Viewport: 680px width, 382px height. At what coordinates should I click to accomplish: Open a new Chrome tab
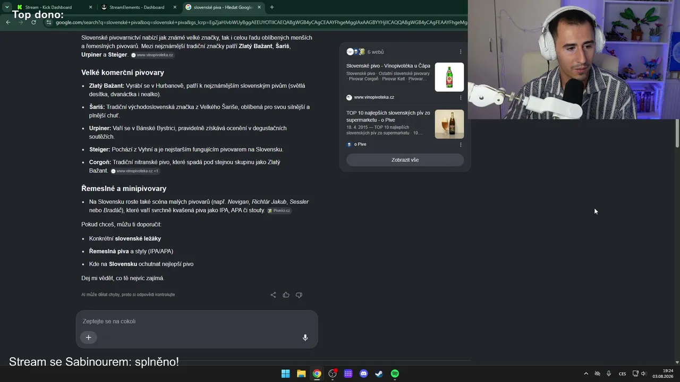click(272, 7)
